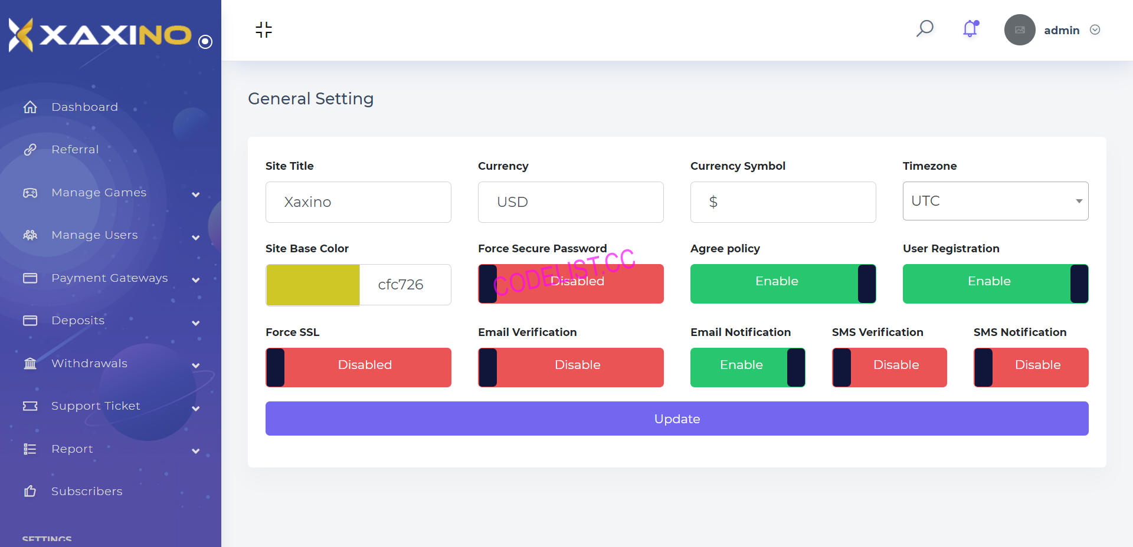Click the Dashboard home icon

click(x=30, y=107)
